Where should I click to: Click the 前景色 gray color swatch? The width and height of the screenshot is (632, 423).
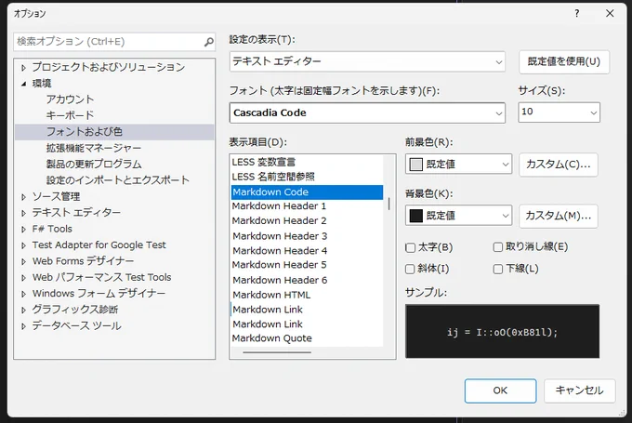tap(416, 165)
